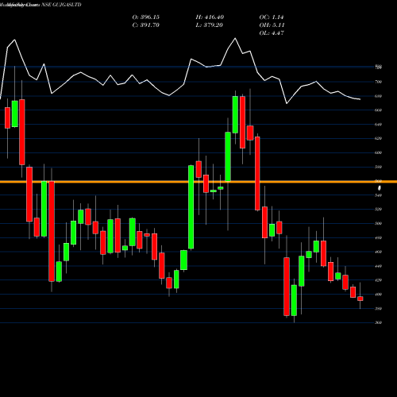This screenshot has width=397, height=397.
Task: Click the orange horizontal price level line
Action: tap(198, 182)
